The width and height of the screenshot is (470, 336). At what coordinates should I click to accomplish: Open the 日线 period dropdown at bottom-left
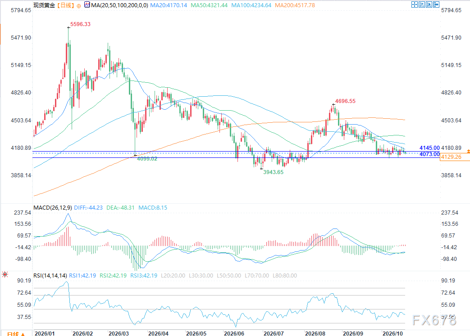[x=15, y=334]
